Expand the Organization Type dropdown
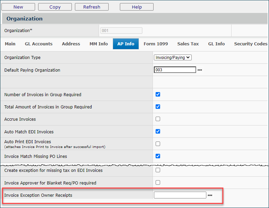 click(173, 58)
